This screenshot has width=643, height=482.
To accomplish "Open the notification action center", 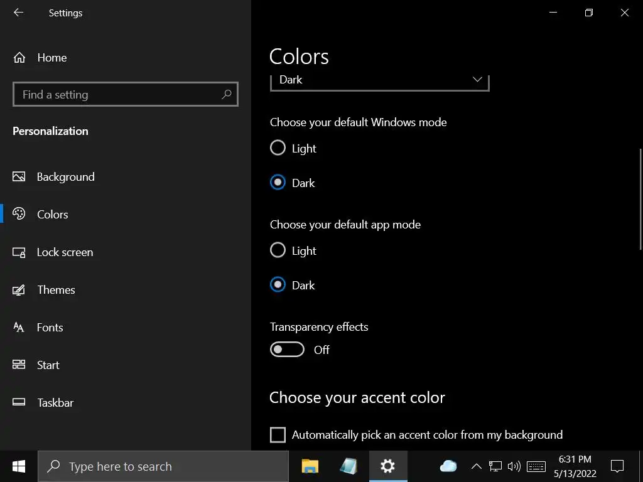I will (617, 466).
